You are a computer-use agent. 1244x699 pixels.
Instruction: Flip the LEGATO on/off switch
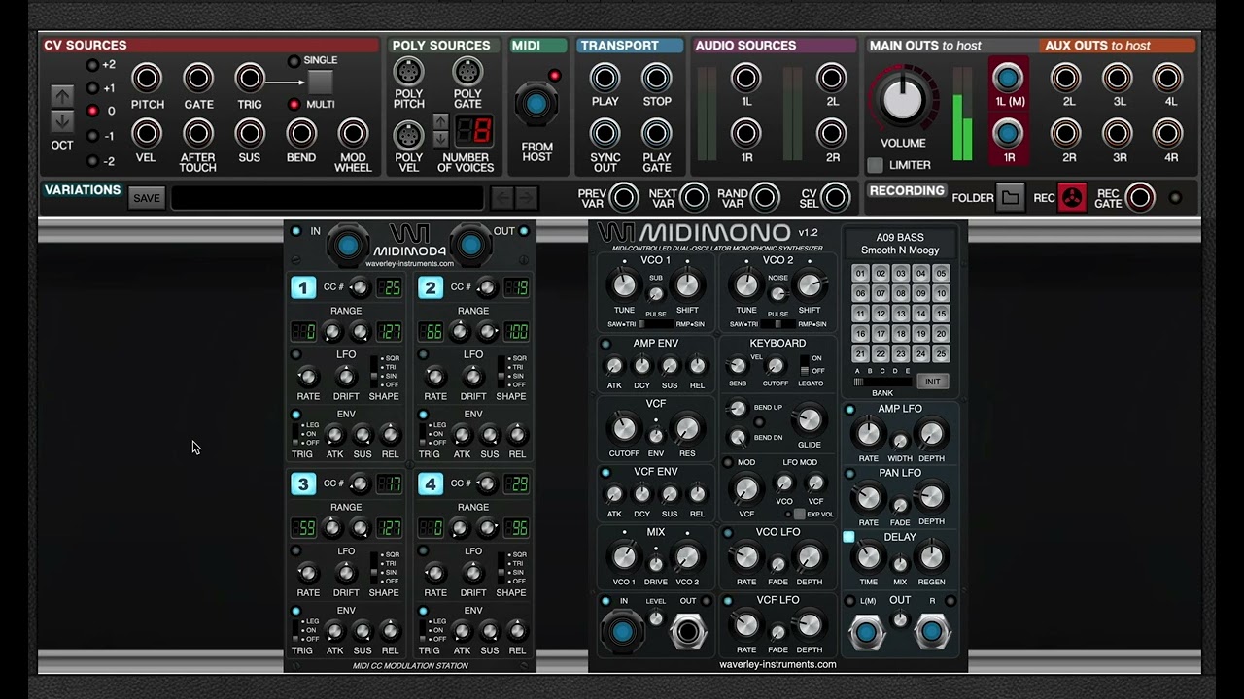click(x=804, y=365)
